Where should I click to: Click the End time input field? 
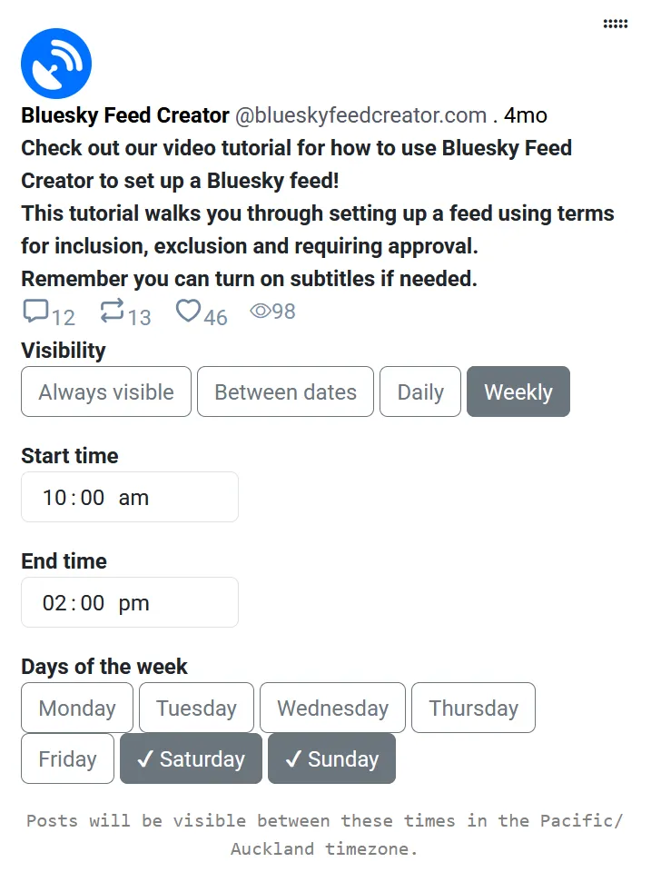point(130,602)
